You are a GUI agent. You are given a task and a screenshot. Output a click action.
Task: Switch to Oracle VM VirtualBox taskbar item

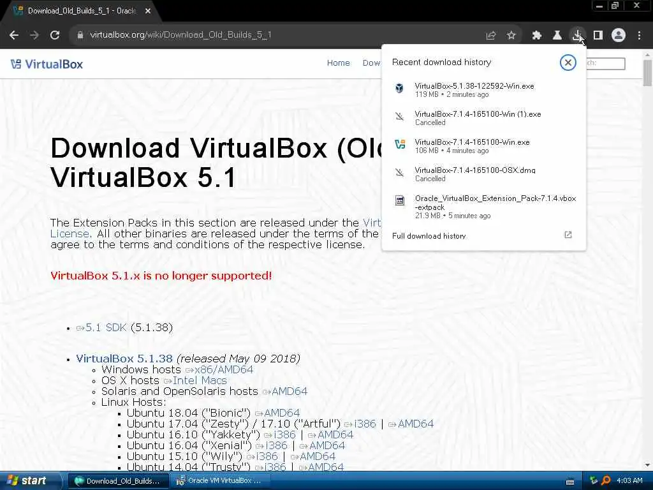(x=221, y=481)
